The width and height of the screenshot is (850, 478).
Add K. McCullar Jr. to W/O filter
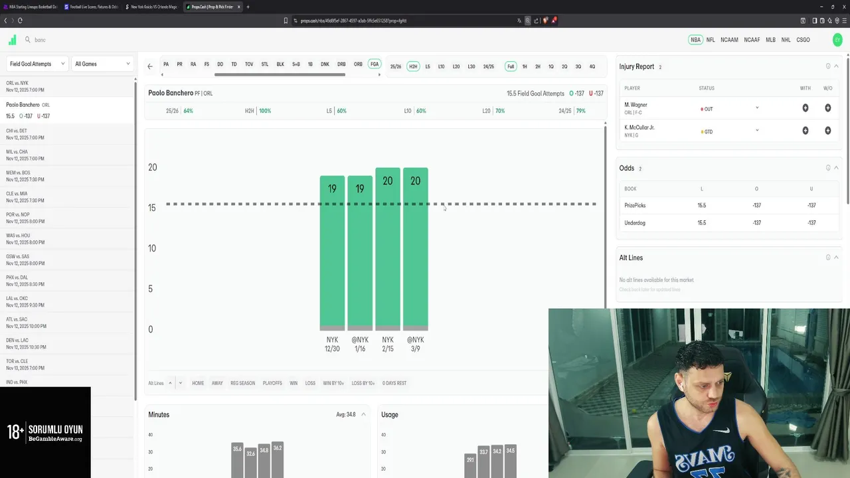pyautogui.click(x=828, y=131)
